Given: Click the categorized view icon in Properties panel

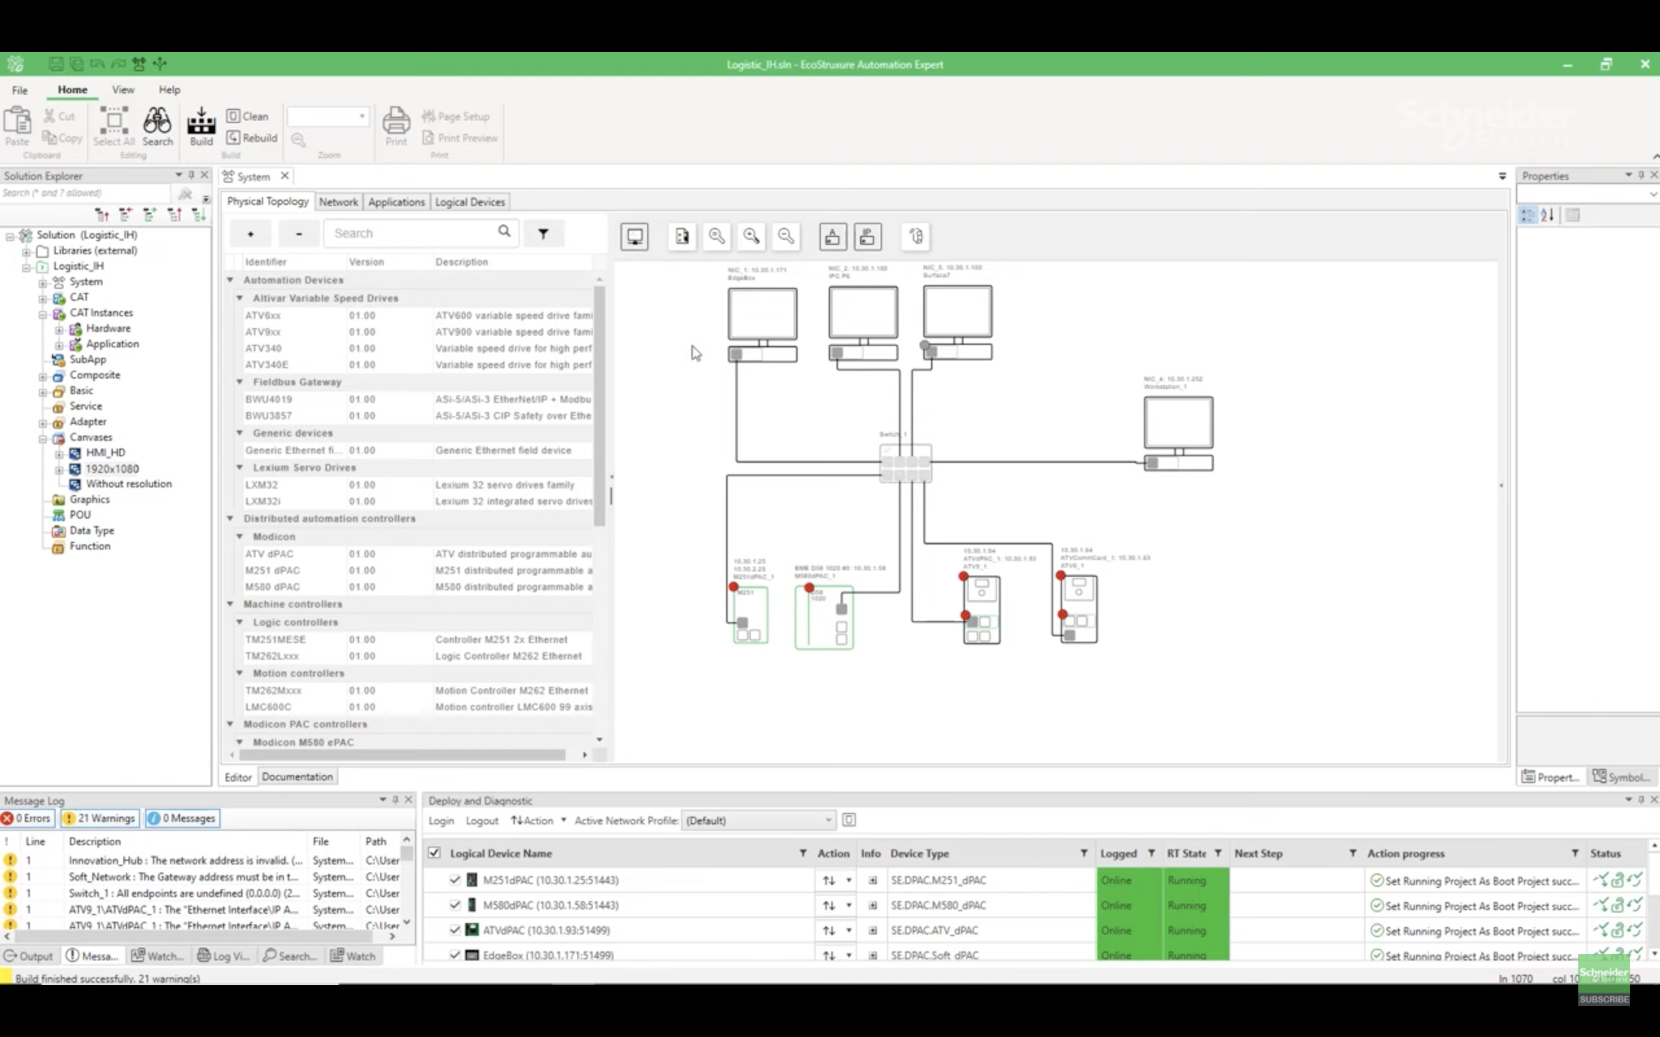Looking at the screenshot, I should pyautogui.click(x=1527, y=215).
